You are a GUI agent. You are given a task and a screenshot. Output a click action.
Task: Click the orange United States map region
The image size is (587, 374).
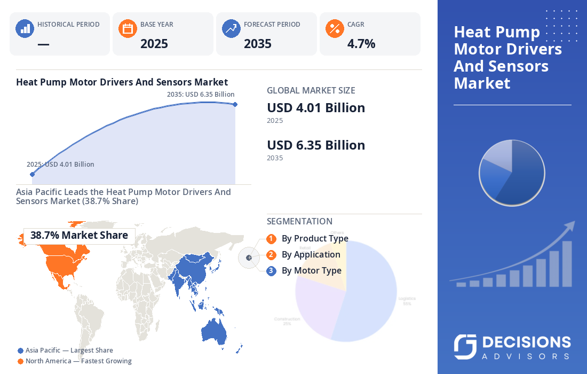pyautogui.click(x=65, y=265)
